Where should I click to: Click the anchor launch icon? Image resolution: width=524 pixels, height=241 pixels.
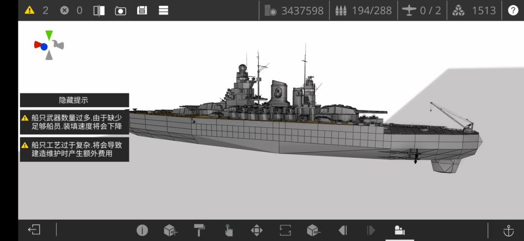click(x=508, y=230)
